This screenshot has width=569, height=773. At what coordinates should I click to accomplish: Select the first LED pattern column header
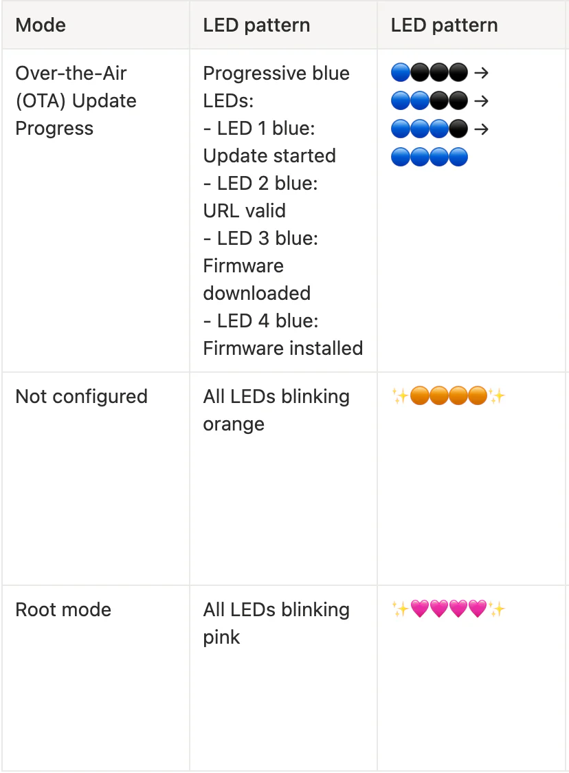coord(256,25)
